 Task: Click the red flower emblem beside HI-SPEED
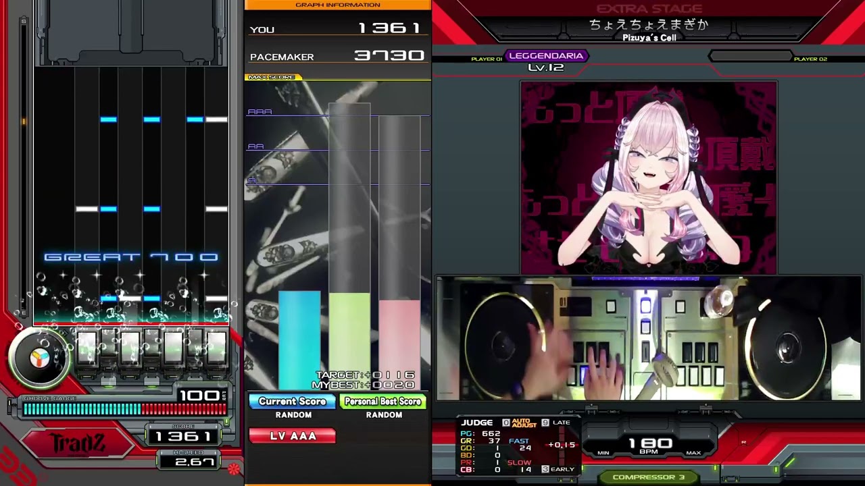(x=234, y=468)
